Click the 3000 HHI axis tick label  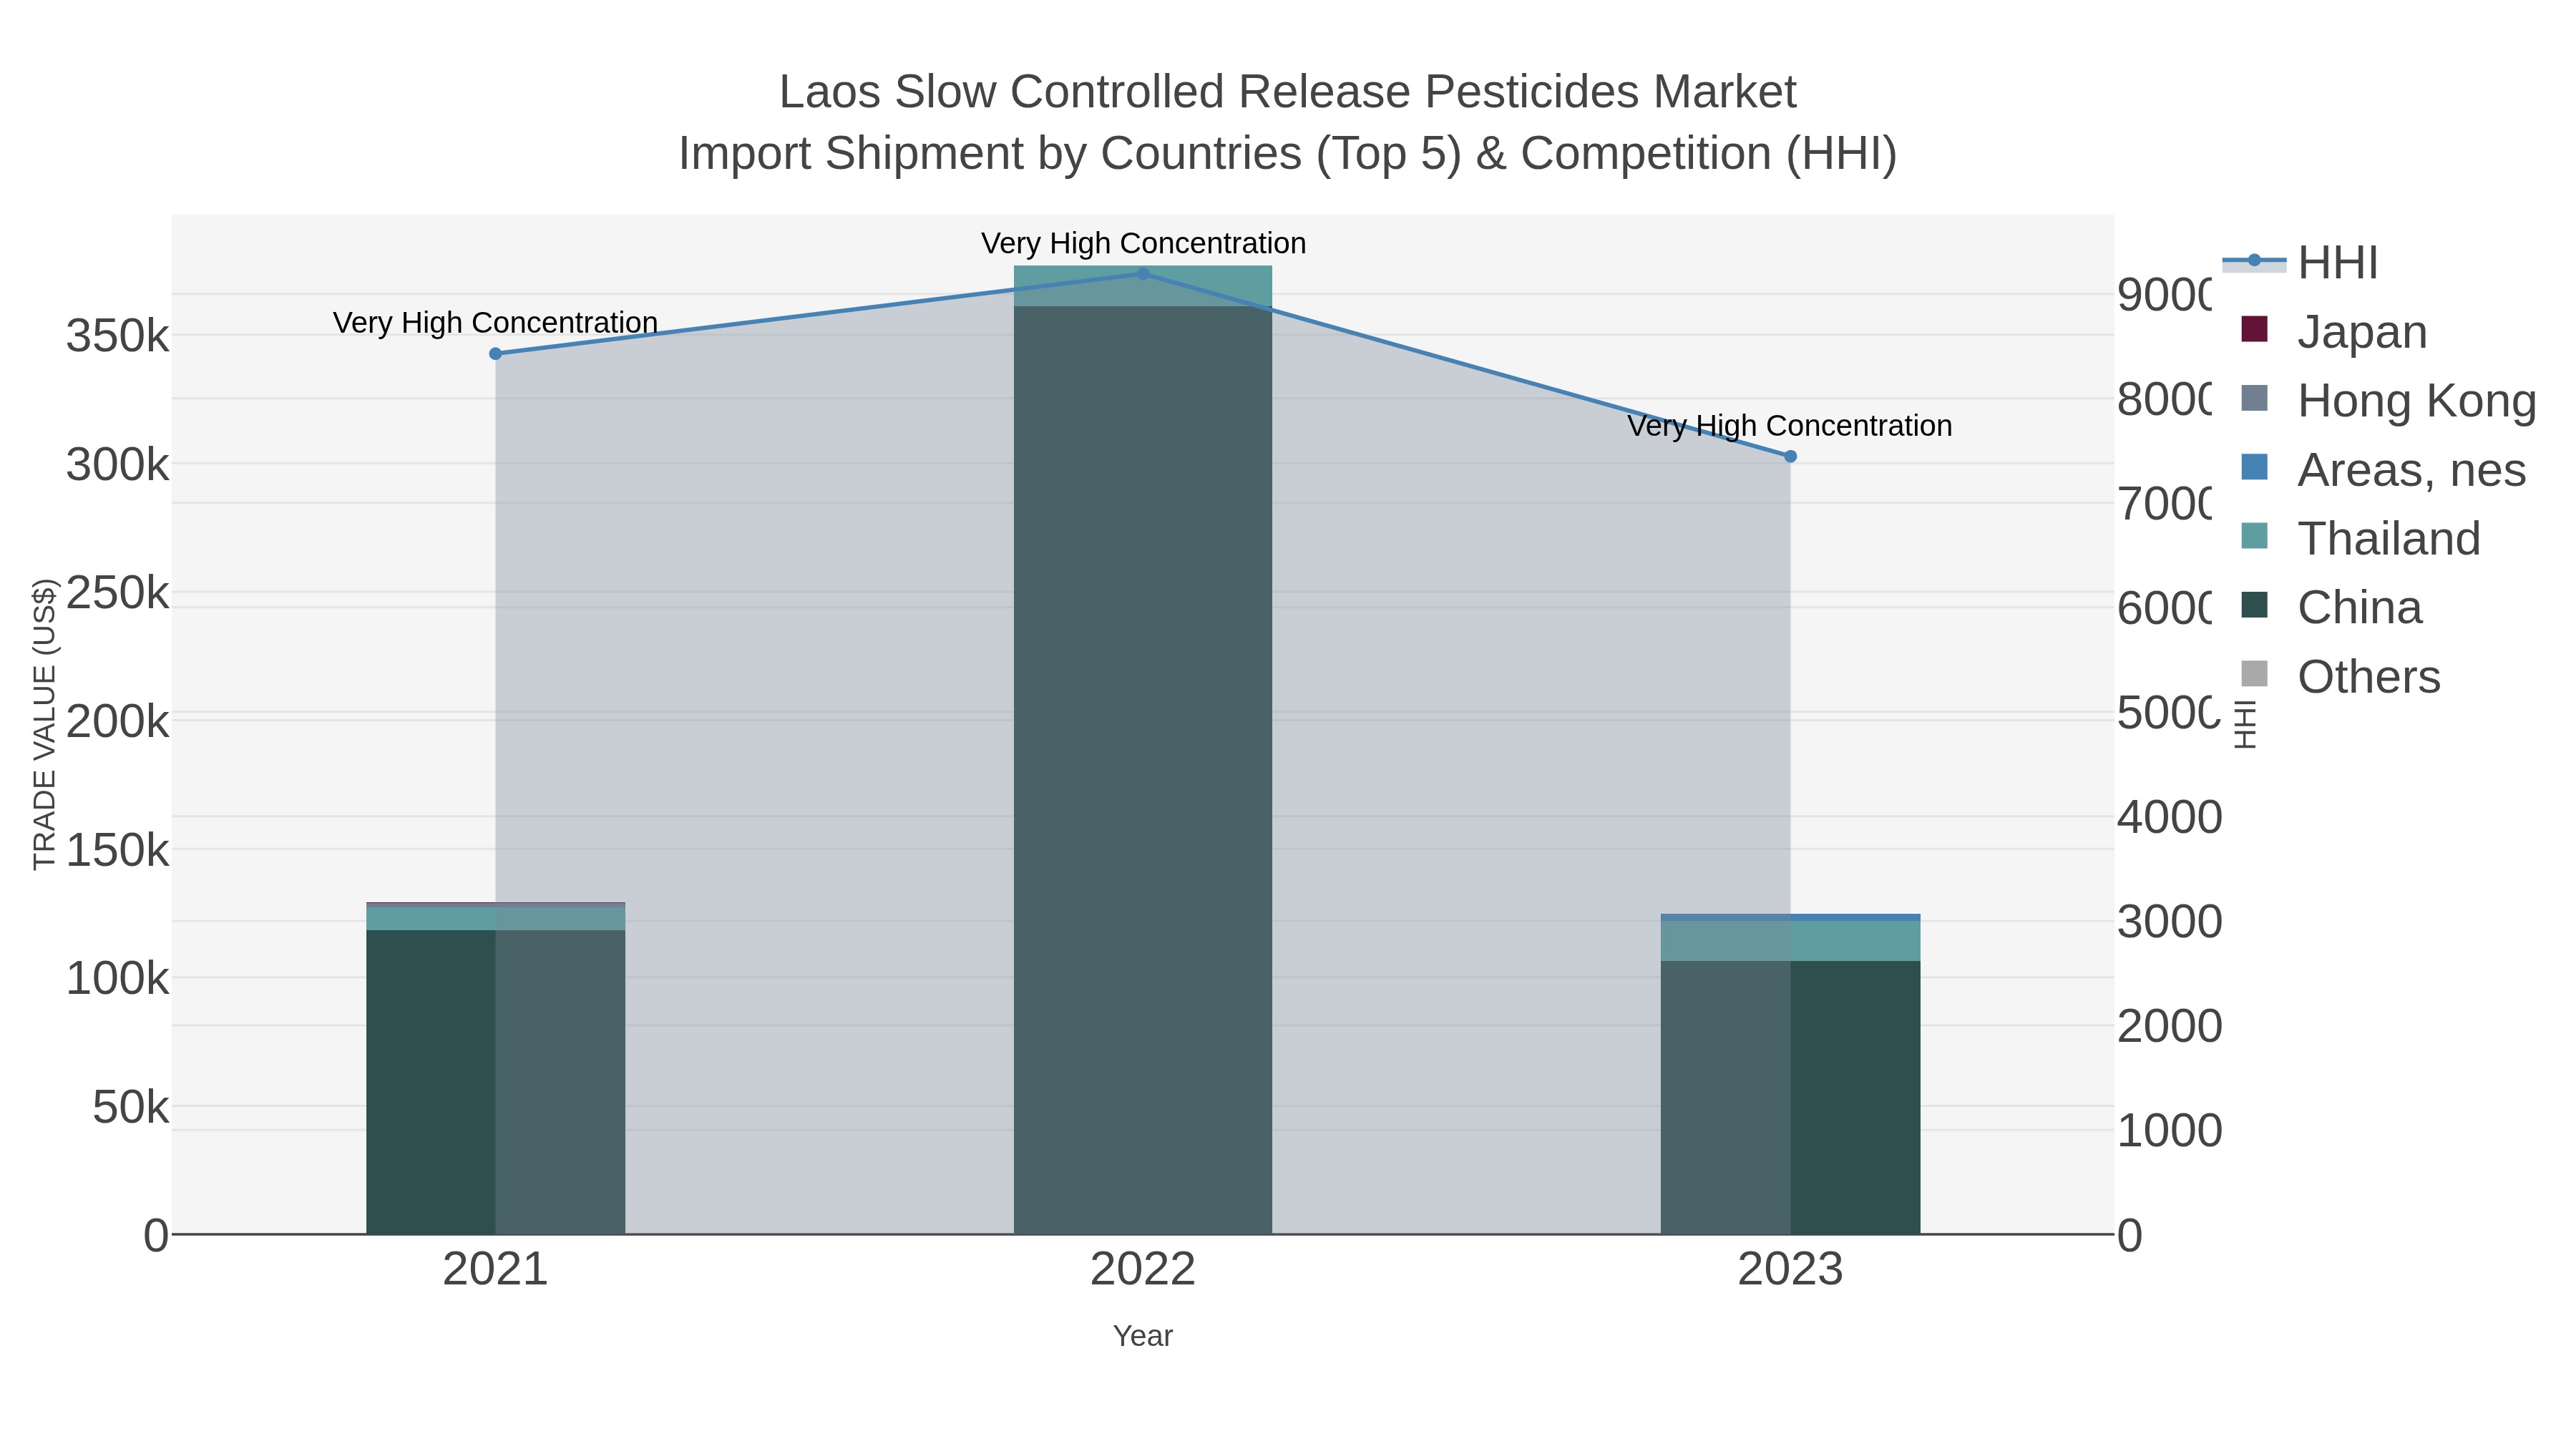[x=2169, y=922]
